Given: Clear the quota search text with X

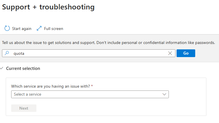Looking at the screenshot, I should click(170, 53).
